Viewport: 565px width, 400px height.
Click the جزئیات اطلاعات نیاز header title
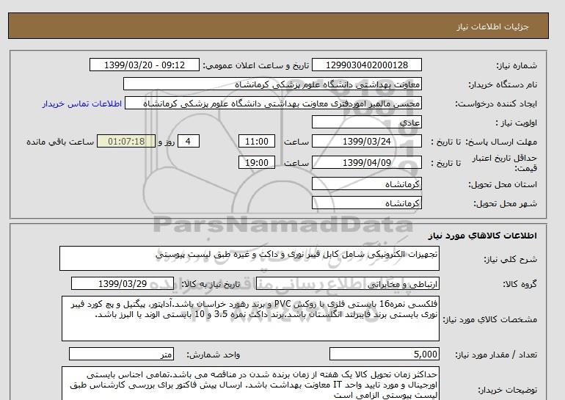coord(492,26)
